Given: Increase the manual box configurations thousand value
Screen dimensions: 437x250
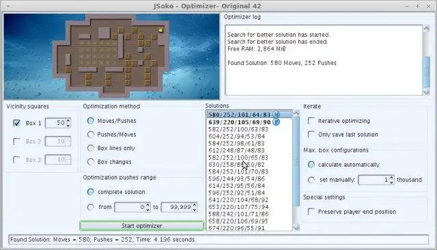Looking at the screenshot, I should click(x=391, y=178).
